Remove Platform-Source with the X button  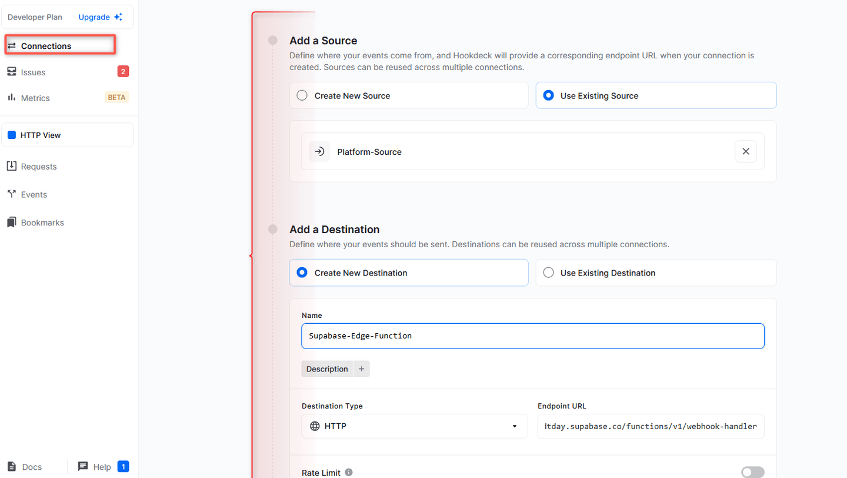point(745,151)
